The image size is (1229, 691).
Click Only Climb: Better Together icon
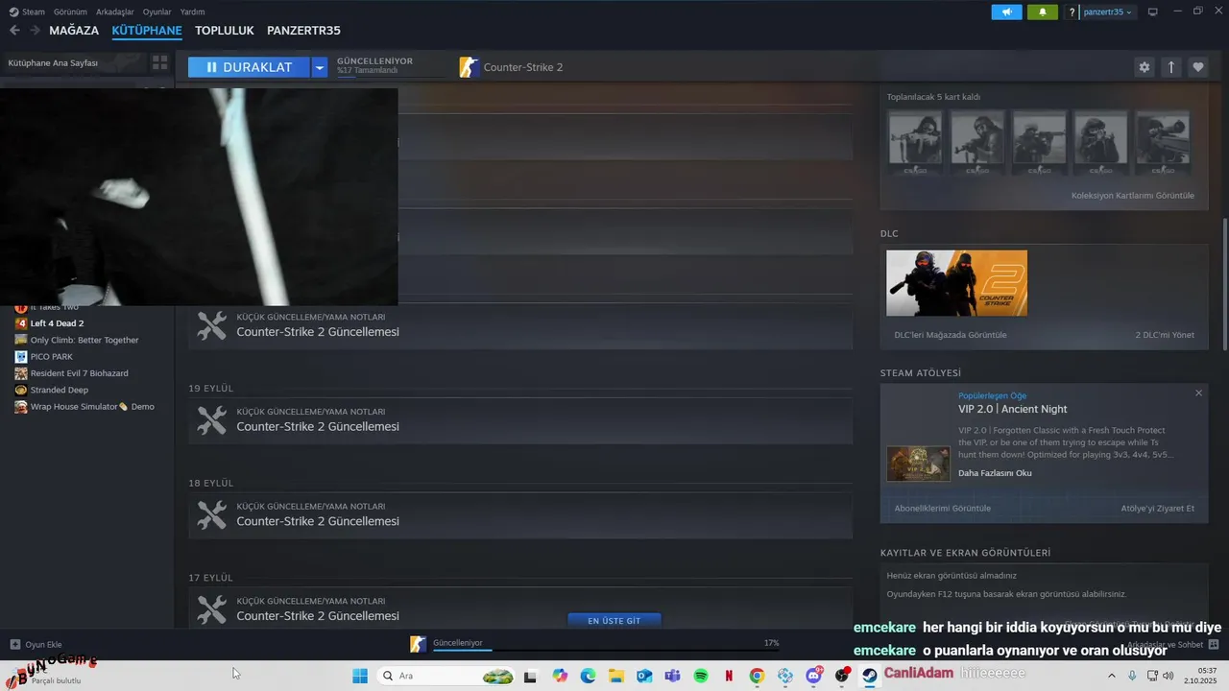coord(21,340)
